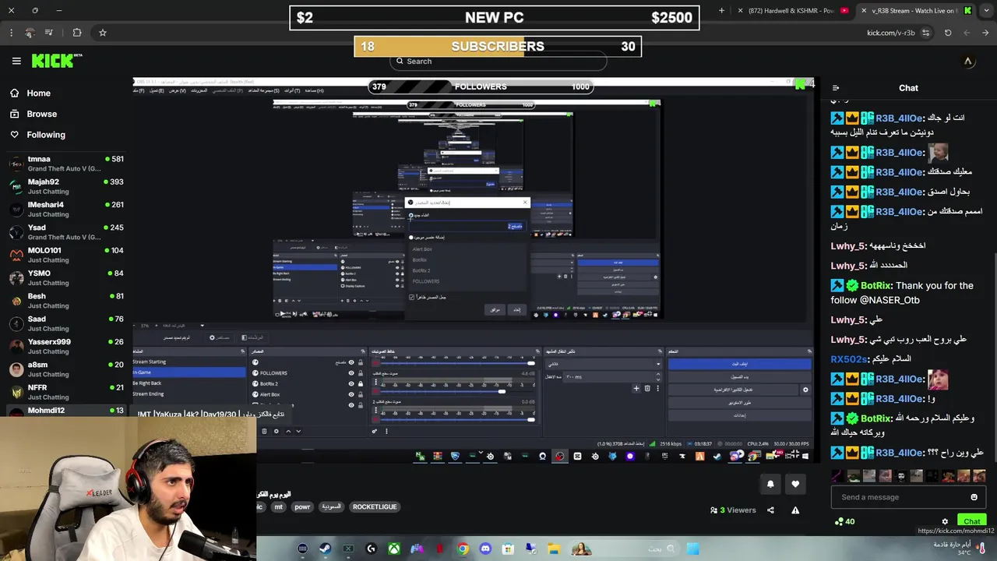Image resolution: width=997 pixels, height=561 pixels.
Task: Click the Windows Start button
Action: pyautogui.click(x=692, y=549)
